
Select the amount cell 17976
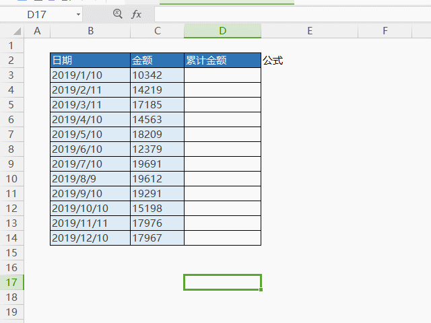click(x=157, y=223)
